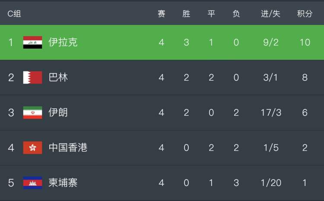Click Cambodia's 1/20 goal record
The height and width of the screenshot is (201, 324).
tap(271, 182)
